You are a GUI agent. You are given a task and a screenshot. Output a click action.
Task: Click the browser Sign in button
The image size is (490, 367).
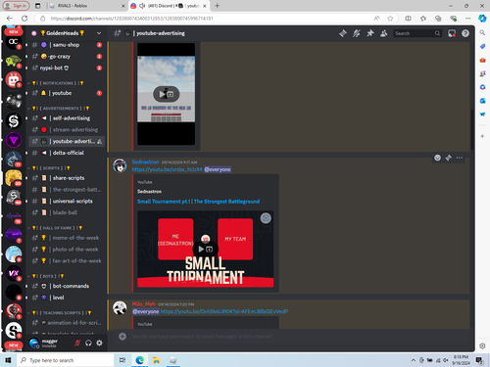(16, 6)
